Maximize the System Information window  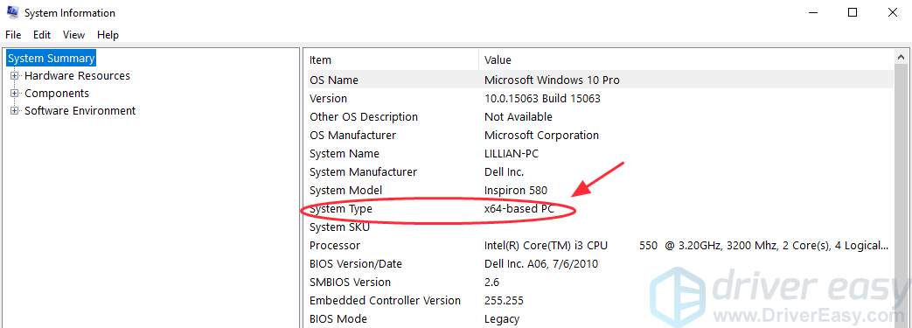pyautogui.click(x=853, y=12)
